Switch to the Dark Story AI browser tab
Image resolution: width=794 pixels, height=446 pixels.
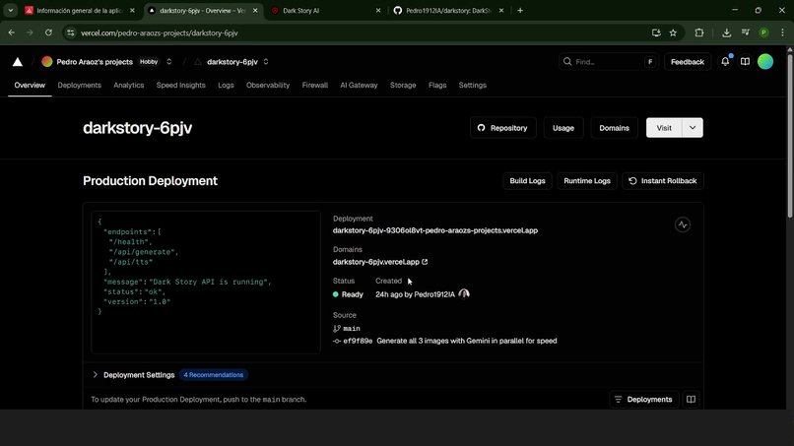pyautogui.click(x=326, y=10)
